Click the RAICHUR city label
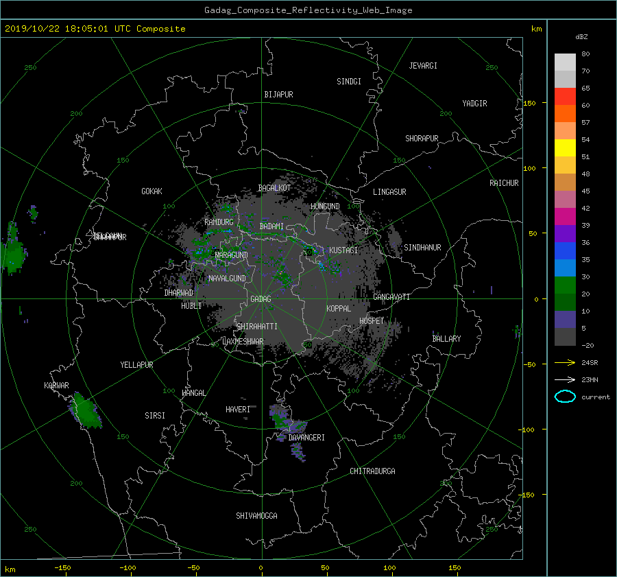617x577 pixels. pyautogui.click(x=504, y=183)
